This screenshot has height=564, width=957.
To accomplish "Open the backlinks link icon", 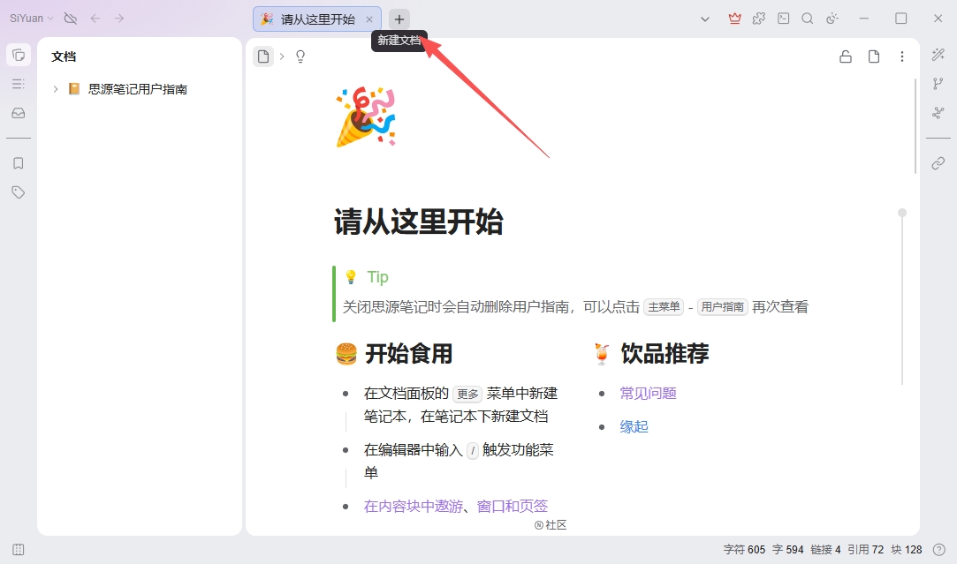I will point(938,163).
